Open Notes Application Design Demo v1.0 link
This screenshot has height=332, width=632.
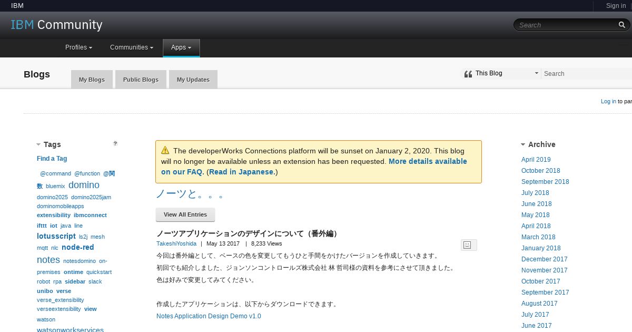coord(209,316)
